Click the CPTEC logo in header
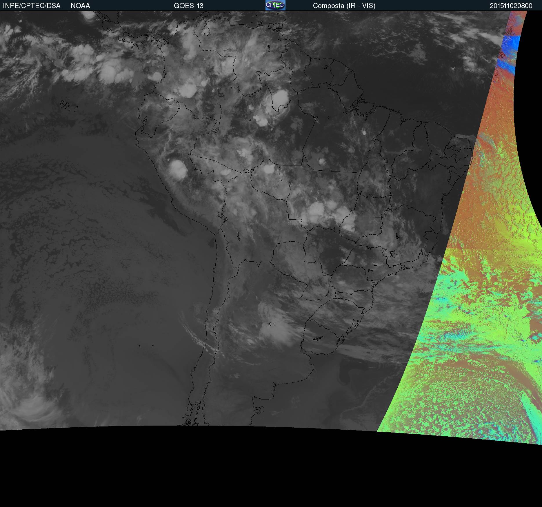The width and height of the screenshot is (542, 507). tap(275, 5)
